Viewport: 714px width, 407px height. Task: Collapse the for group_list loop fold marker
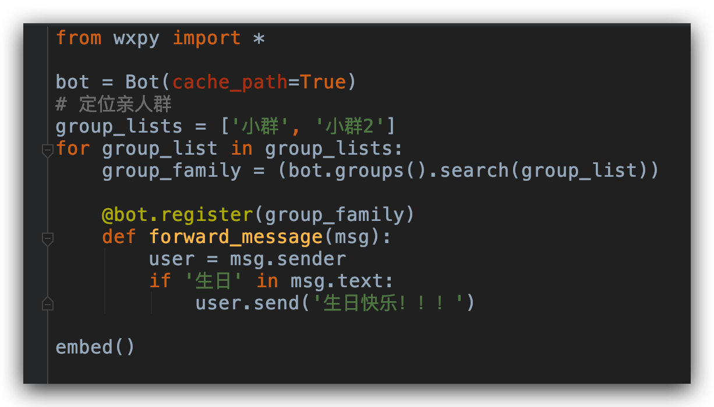(48, 151)
